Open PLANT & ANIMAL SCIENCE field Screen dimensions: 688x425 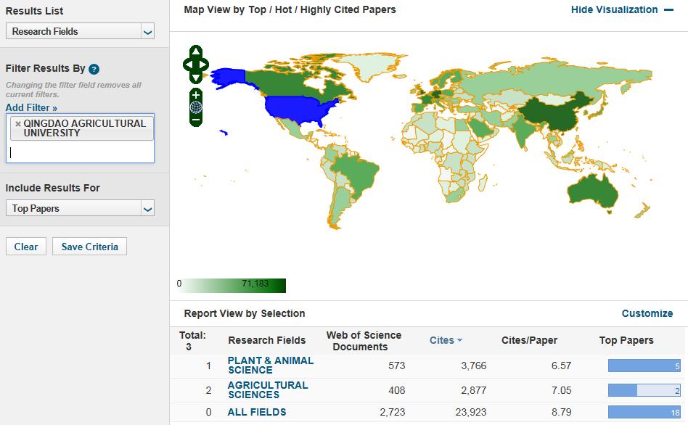[x=270, y=366]
